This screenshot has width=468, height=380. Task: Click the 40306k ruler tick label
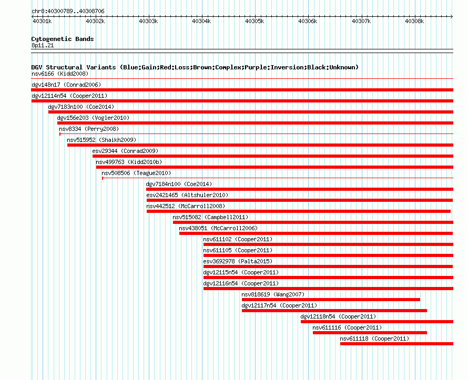[x=308, y=21]
